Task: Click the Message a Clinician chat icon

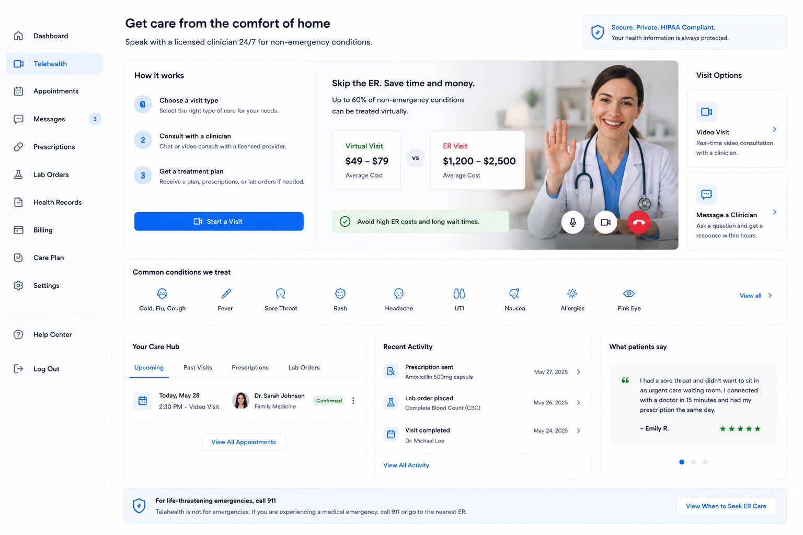Action: coord(706,194)
